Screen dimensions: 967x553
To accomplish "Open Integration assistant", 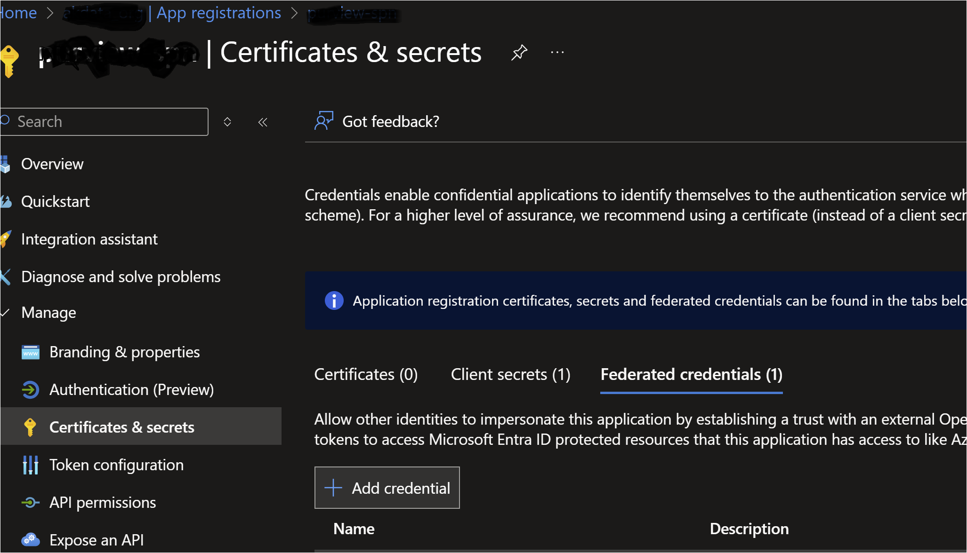I will click(89, 239).
